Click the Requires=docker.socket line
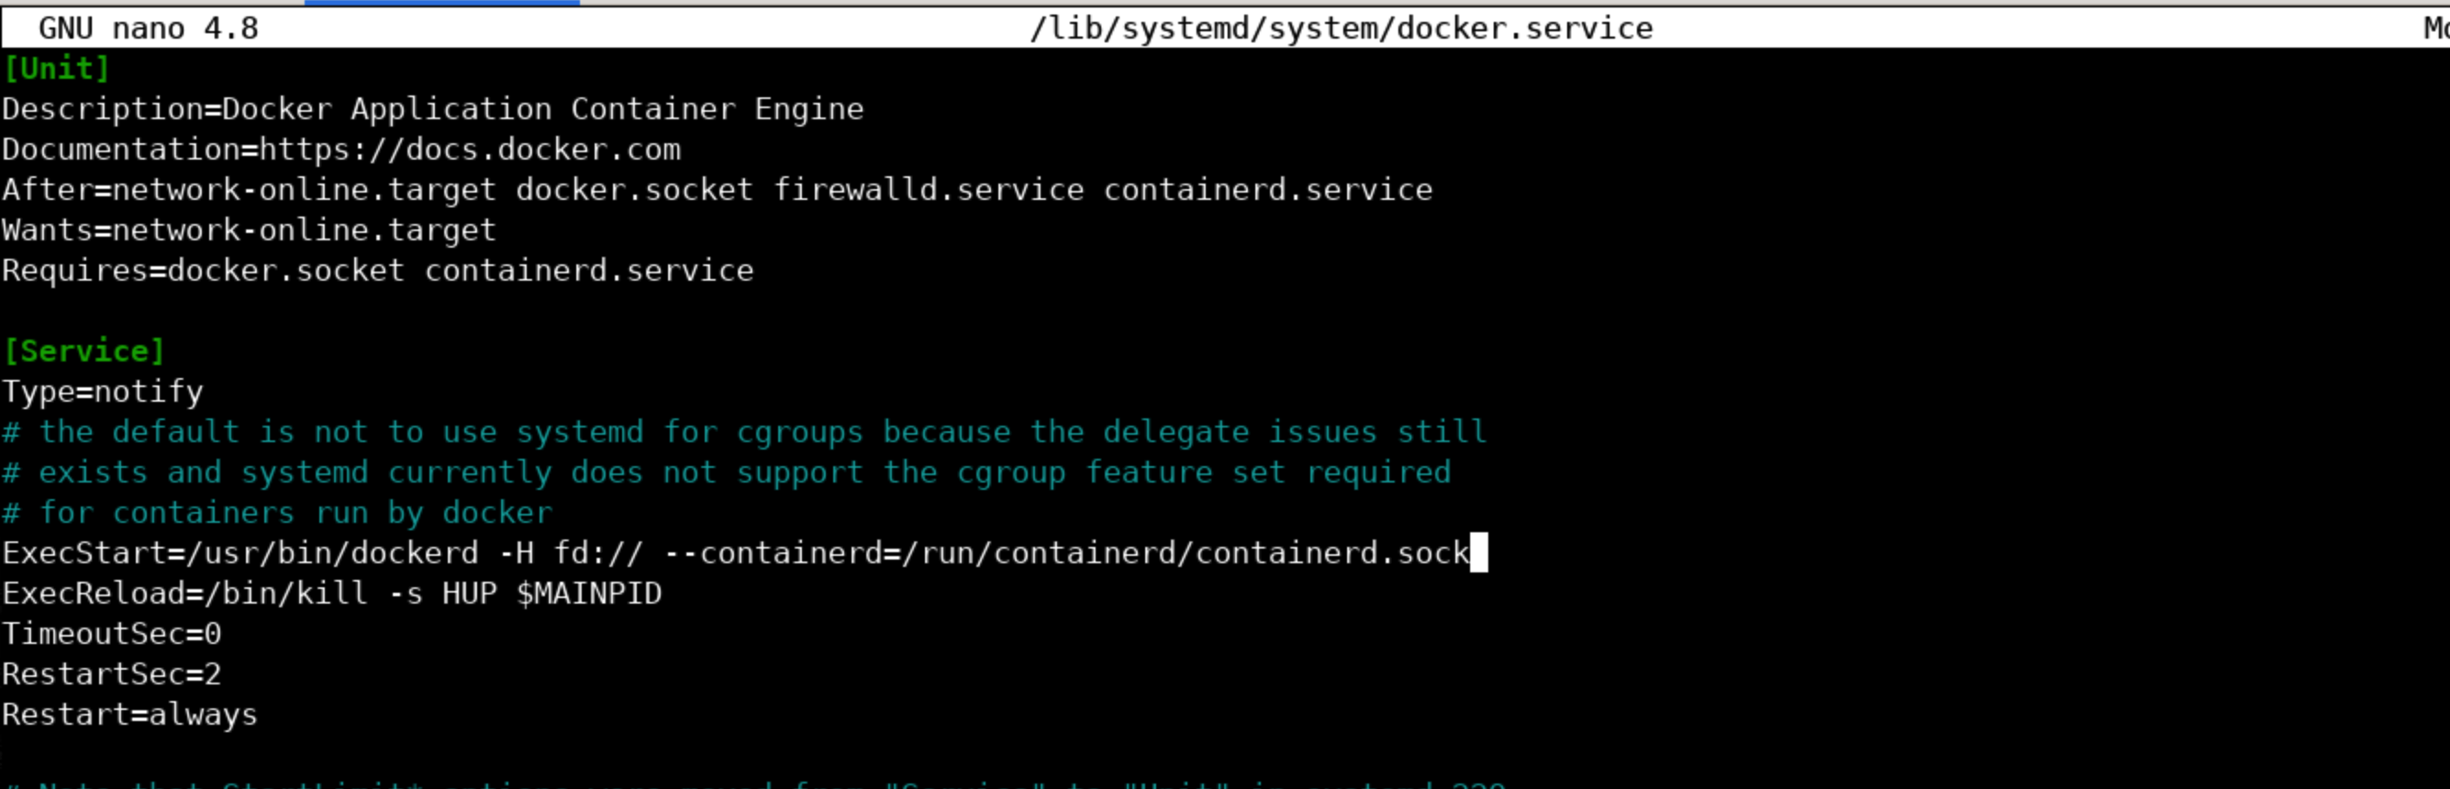This screenshot has height=789, width=2450. point(377,271)
